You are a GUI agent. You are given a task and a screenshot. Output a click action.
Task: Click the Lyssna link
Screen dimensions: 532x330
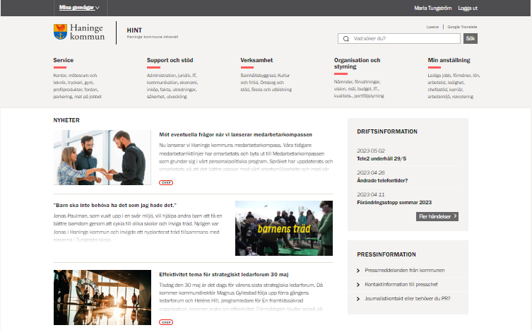(x=432, y=26)
